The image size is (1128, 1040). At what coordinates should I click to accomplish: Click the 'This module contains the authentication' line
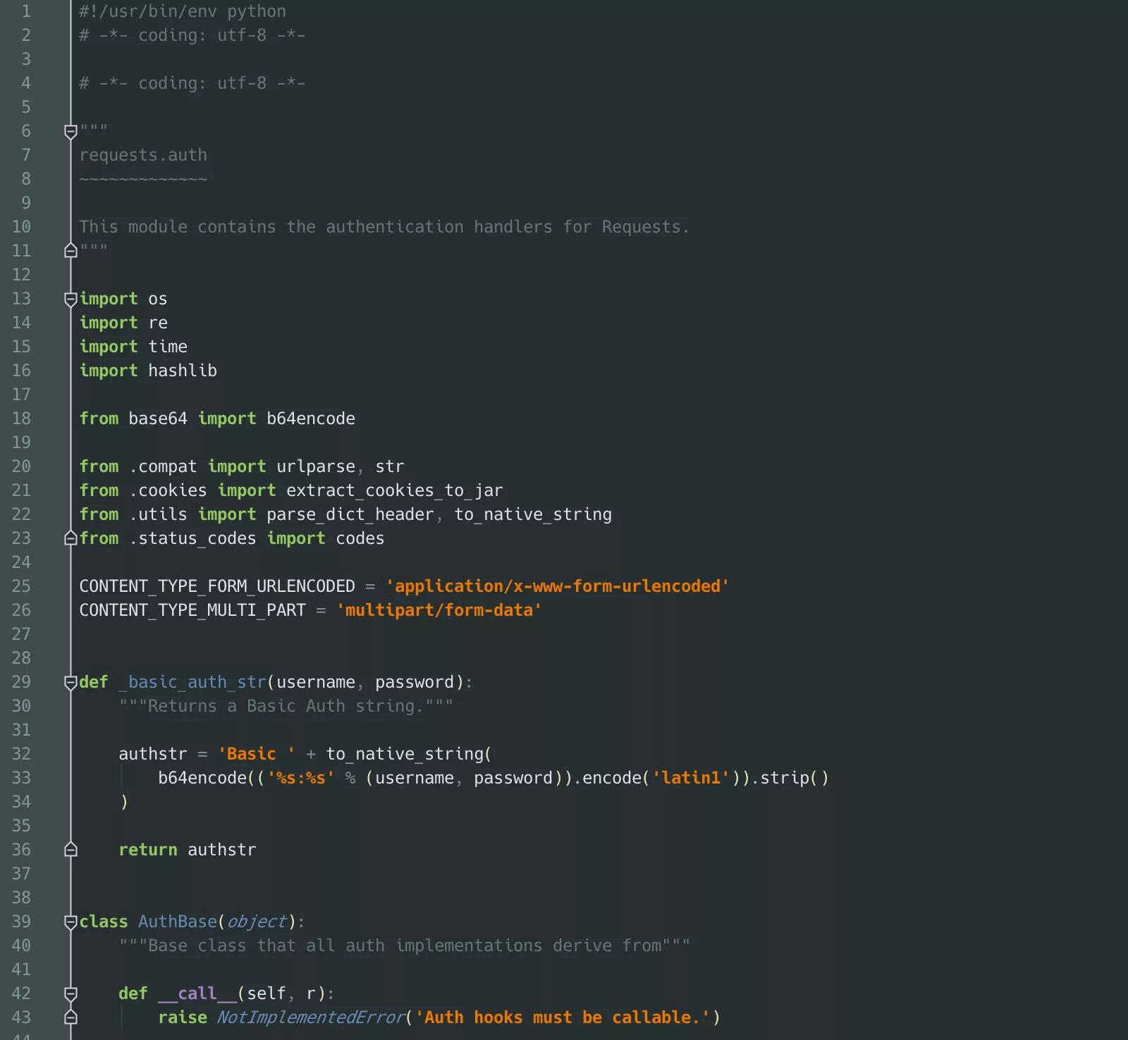[x=384, y=227]
